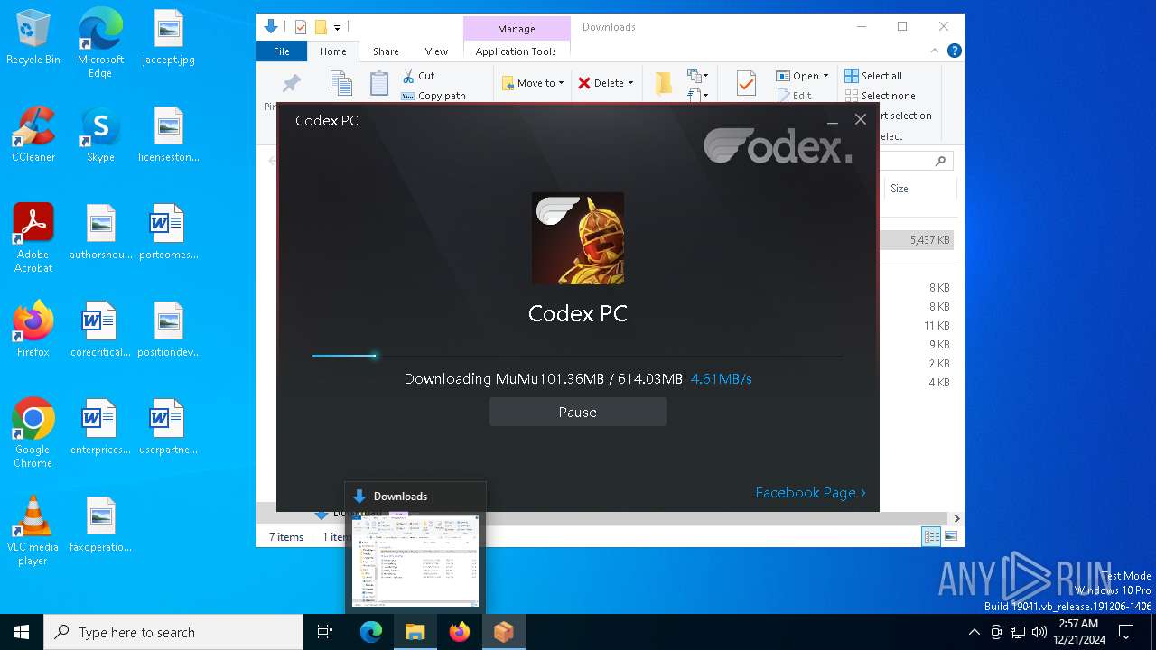1156x650 pixels.
Task: Click the search magnifier in Downloads window
Action: (940, 161)
